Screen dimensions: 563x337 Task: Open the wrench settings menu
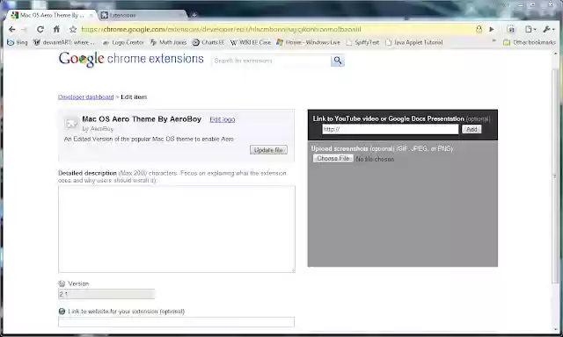click(549, 29)
